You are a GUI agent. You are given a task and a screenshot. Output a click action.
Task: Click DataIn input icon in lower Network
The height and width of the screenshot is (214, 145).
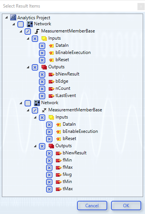click(59, 125)
